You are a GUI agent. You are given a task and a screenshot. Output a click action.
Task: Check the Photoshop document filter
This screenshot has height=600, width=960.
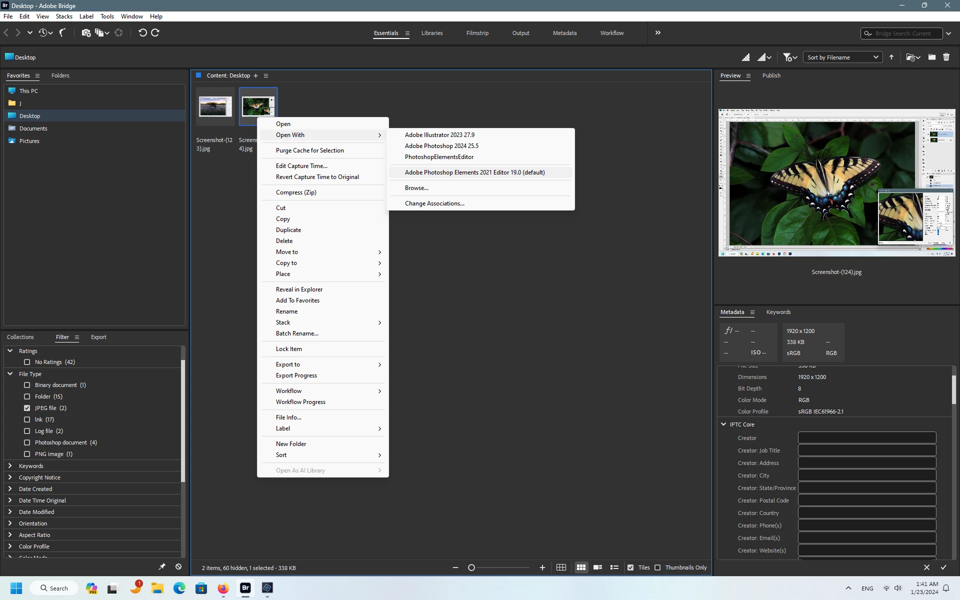click(x=27, y=442)
